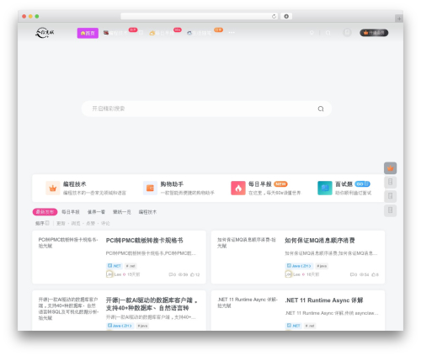The width and height of the screenshot is (421, 356).
Task: Click Java tag on AI数据库客户端 card
Action: click(x=120, y=326)
